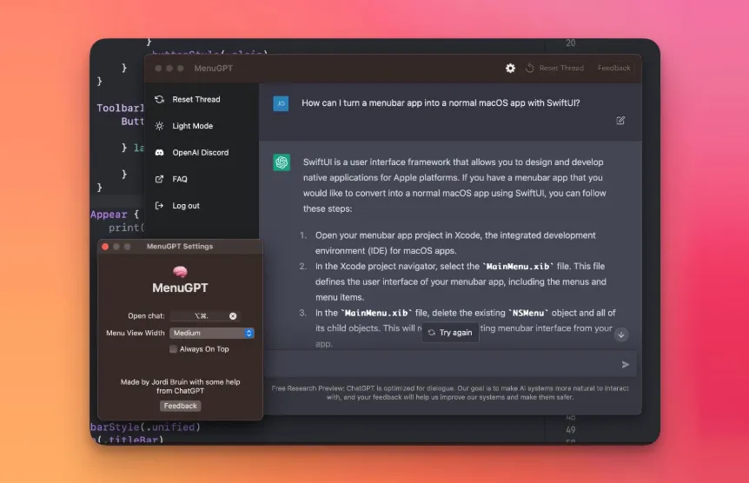Click the MenuGPT window title text
749x483 pixels.
pyautogui.click(x=214, y=69)
